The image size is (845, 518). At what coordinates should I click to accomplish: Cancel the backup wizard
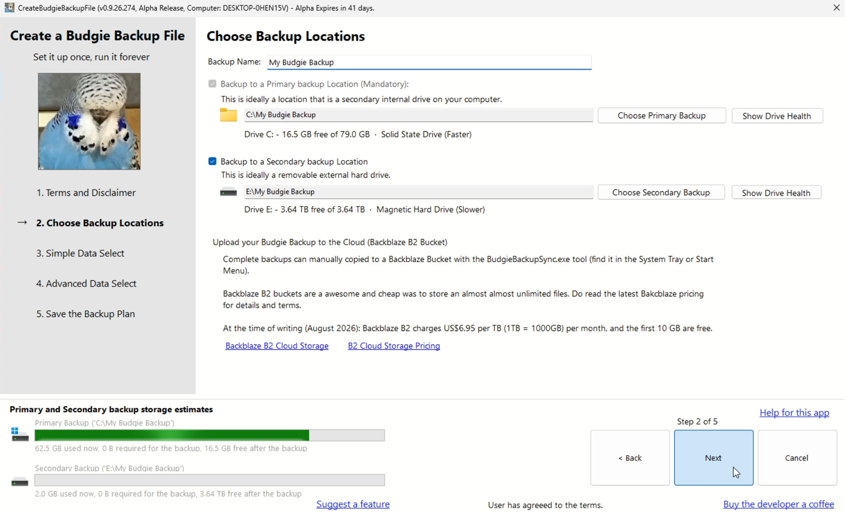coord(797,457)
